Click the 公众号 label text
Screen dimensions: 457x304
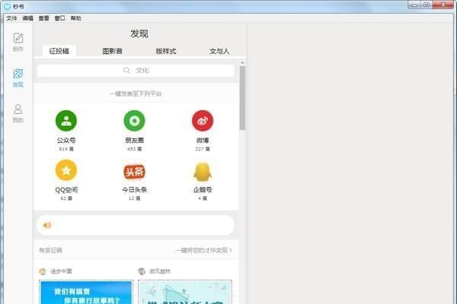pos(66,140)
